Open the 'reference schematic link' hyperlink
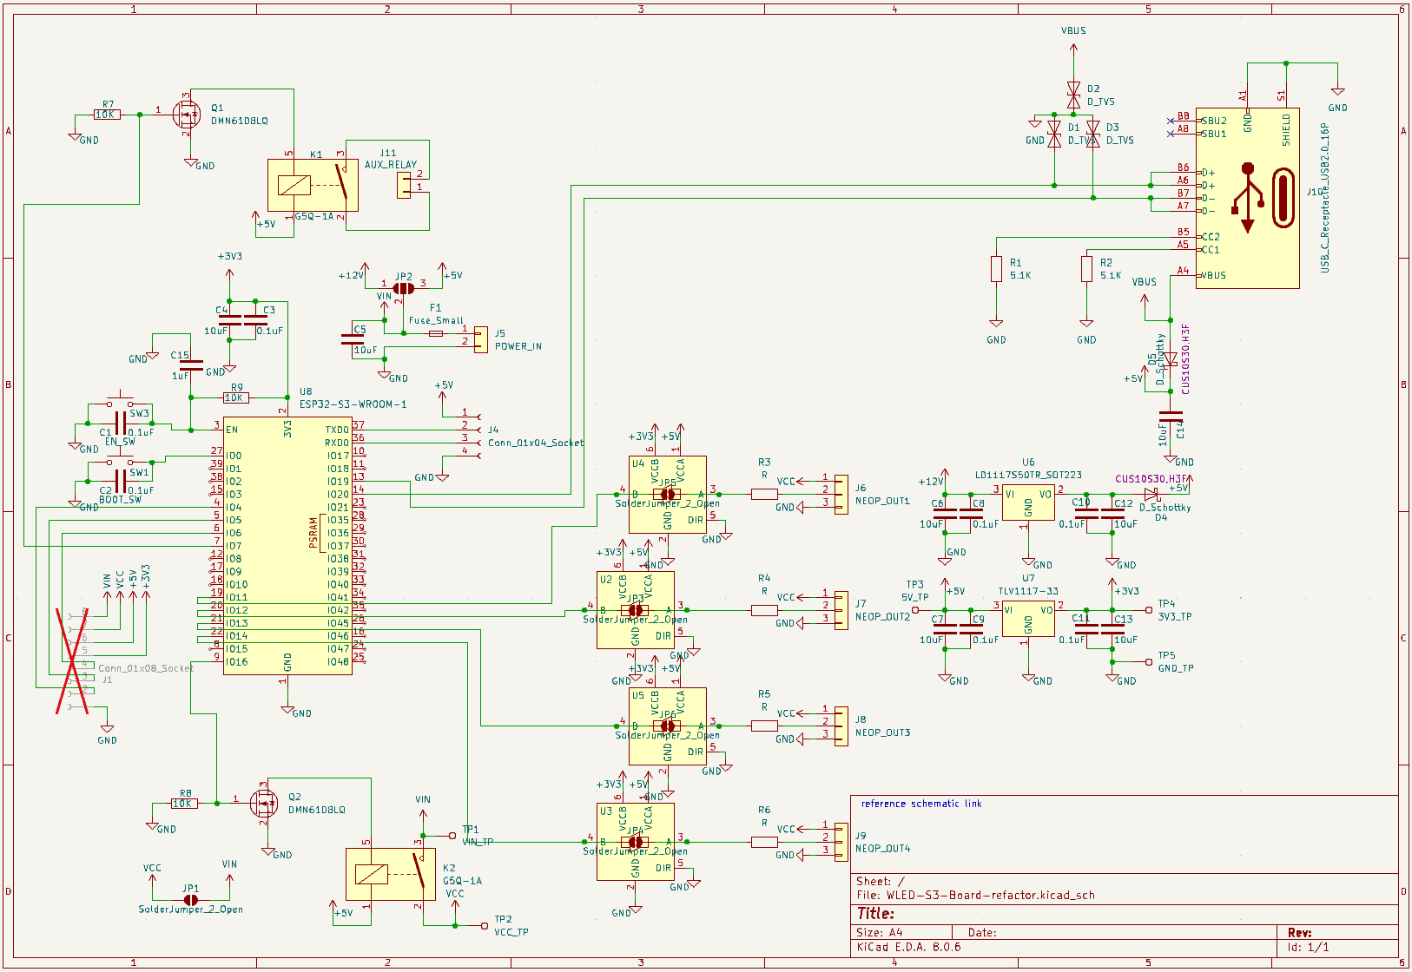 (x=921, y=804)
